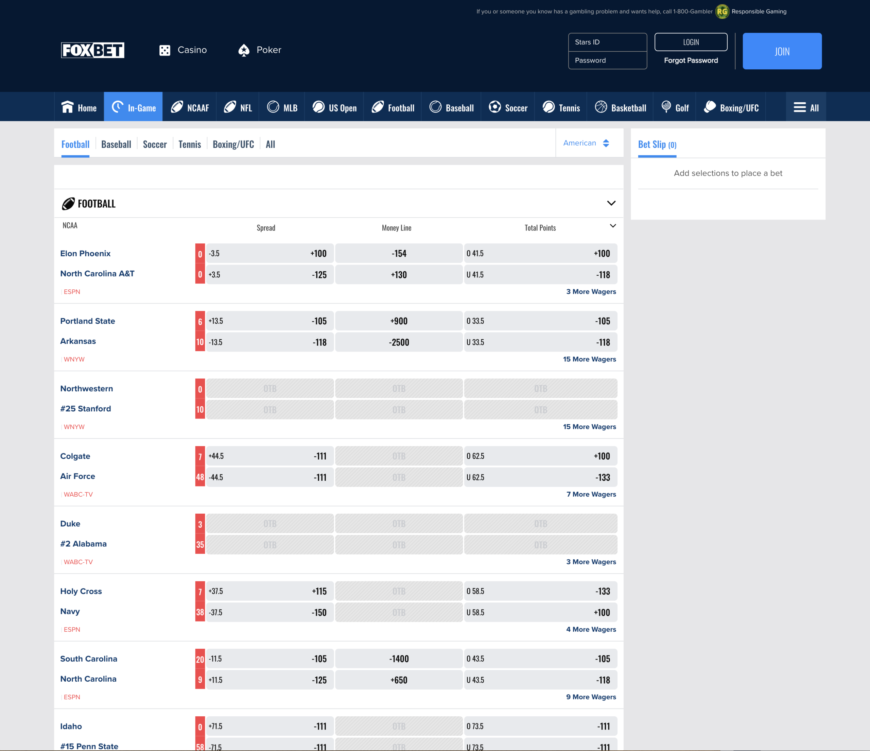Open Poker via spade icon
Screen dimensions: 870x751
244,50
